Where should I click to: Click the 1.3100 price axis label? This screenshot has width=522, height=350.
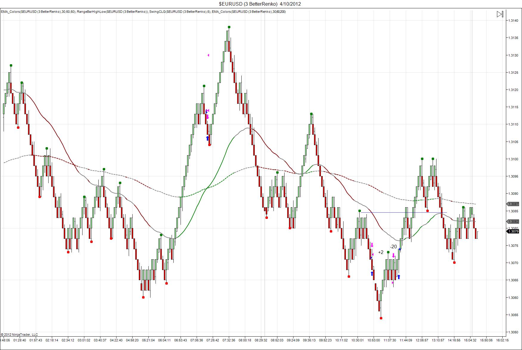click(513, 159)
